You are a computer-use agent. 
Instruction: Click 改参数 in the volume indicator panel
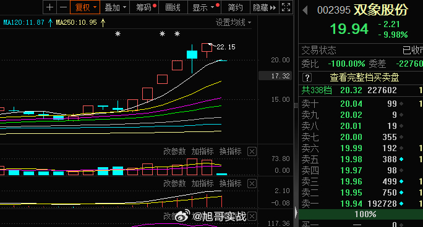click(174, 151)
